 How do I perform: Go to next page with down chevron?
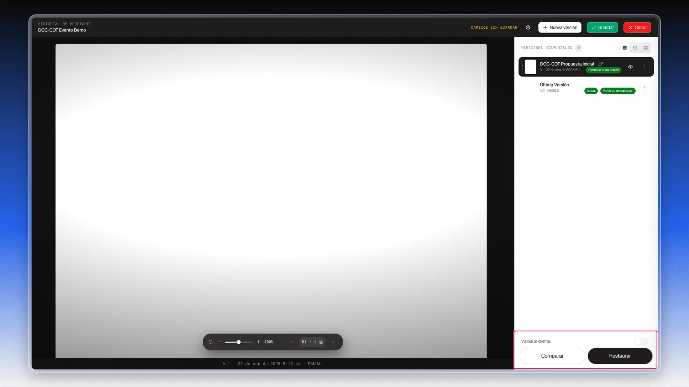333,342
